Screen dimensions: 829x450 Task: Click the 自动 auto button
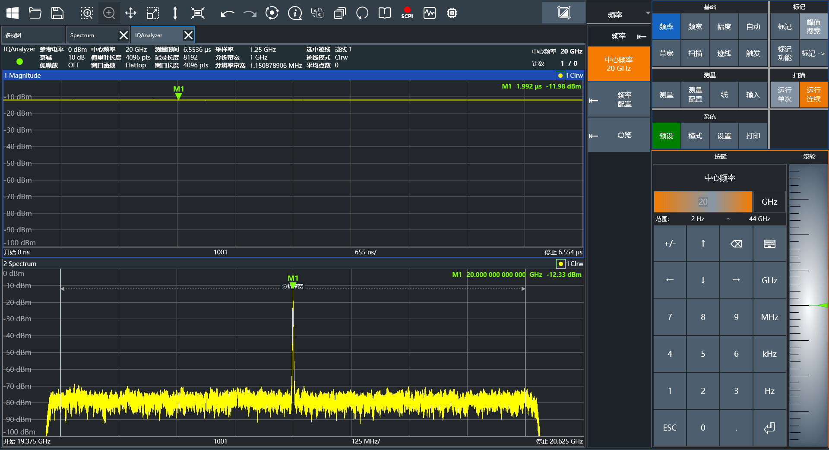(753, 26)
